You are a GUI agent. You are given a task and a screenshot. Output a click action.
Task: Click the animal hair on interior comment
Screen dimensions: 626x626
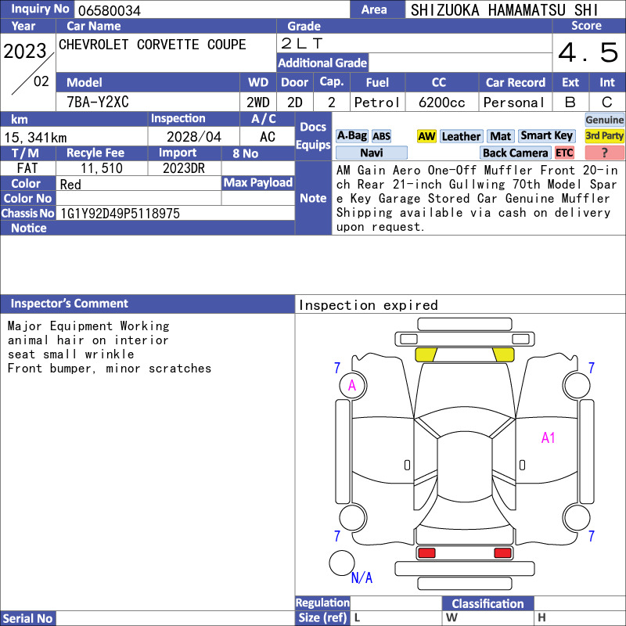point(88,340)
